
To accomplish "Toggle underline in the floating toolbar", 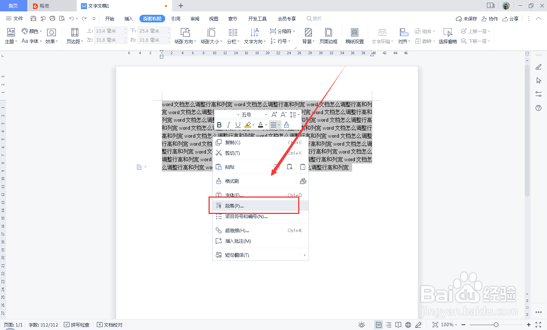I will pos(237,125).
